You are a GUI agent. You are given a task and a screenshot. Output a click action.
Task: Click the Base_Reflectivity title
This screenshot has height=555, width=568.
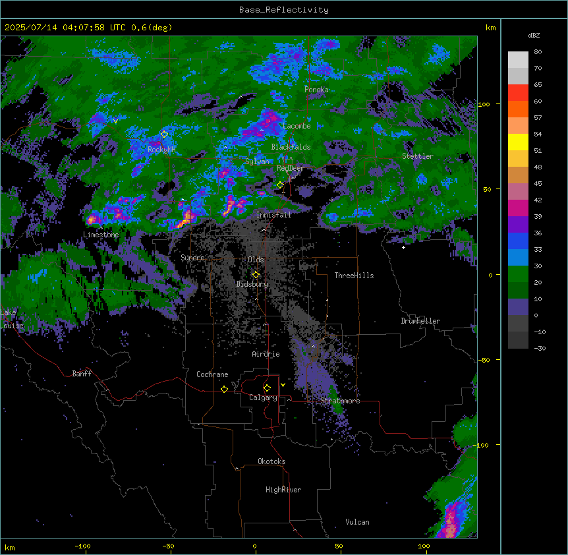pos(284,10)
